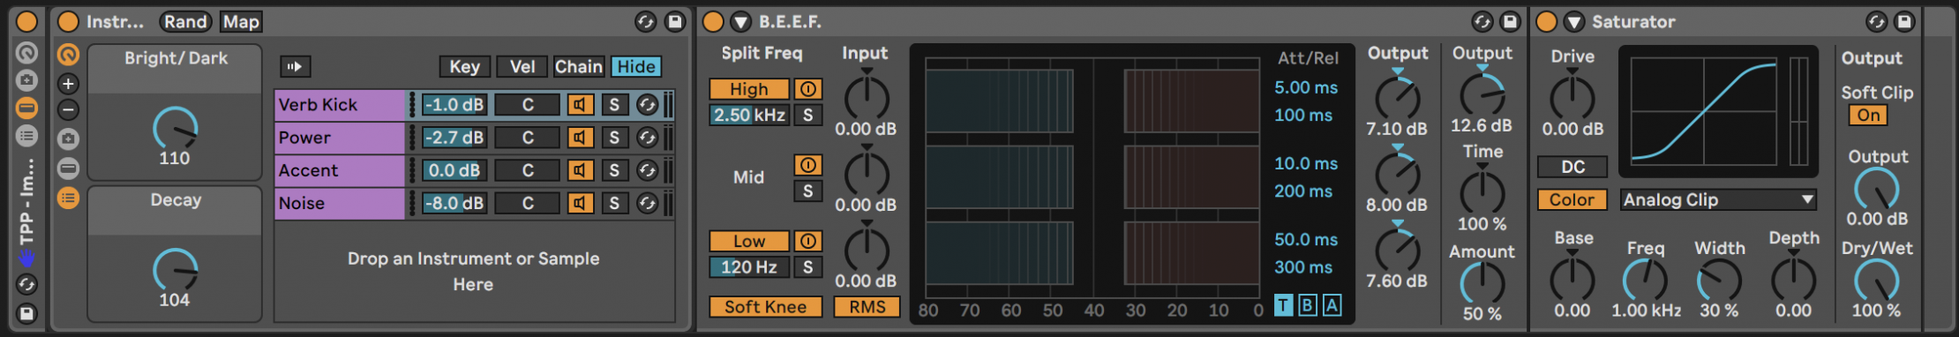The image size is (1959, 337).
Task: Click the 2.50 kHz split frequency field
Action: tap(748, 115)
